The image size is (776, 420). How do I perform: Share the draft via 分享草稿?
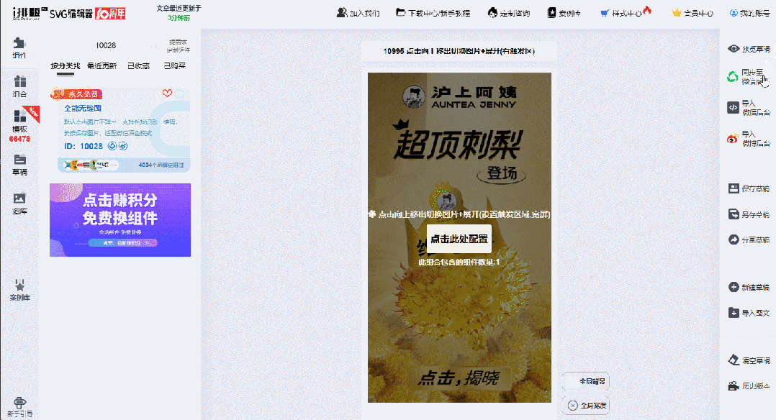[x=749, y=239]
